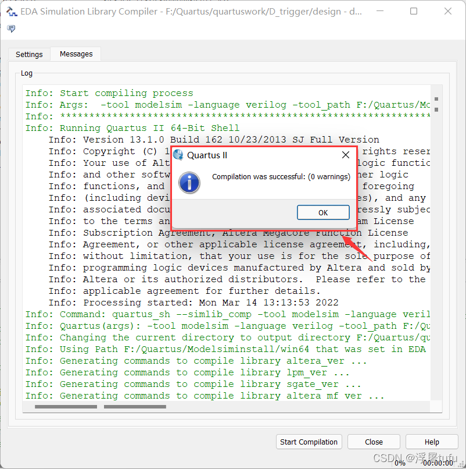
Task: Click 'compile library altera_ver' log line
Action: coord(196,361)
